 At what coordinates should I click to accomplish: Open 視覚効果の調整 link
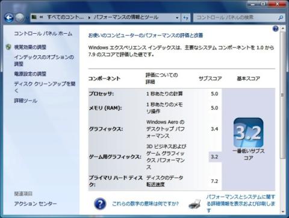[x=30, y=47]
